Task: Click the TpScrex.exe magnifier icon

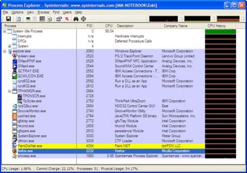Action: tap(19, 101)
